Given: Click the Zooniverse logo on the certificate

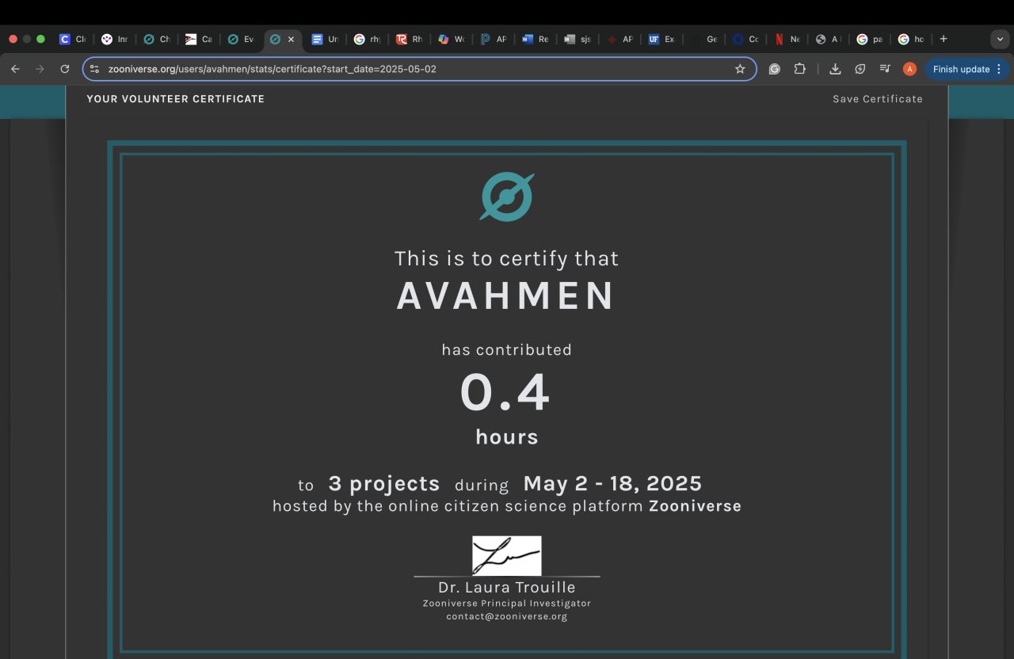Looking at the screenshot, I should click(x=507, y=197).
